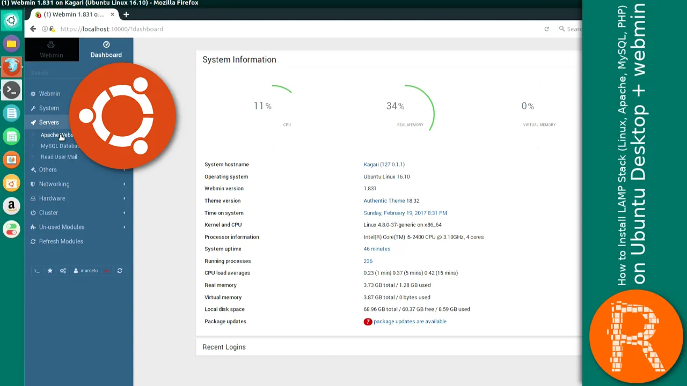Click the 0% virtual memory gauge
Screen dimensions: 687x386
click(x=528, y=106)
